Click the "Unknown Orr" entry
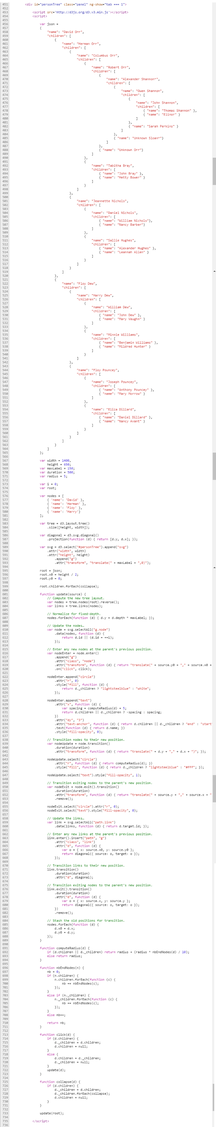 click(x=121, y=150)
